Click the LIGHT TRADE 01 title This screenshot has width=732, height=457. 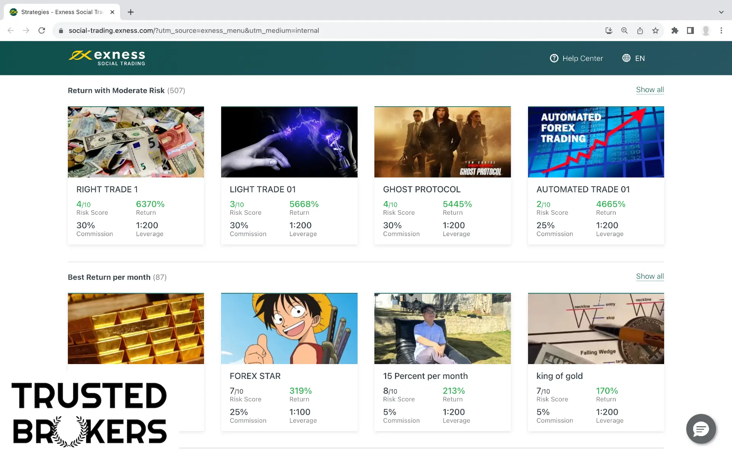click(x=263, y=190)
